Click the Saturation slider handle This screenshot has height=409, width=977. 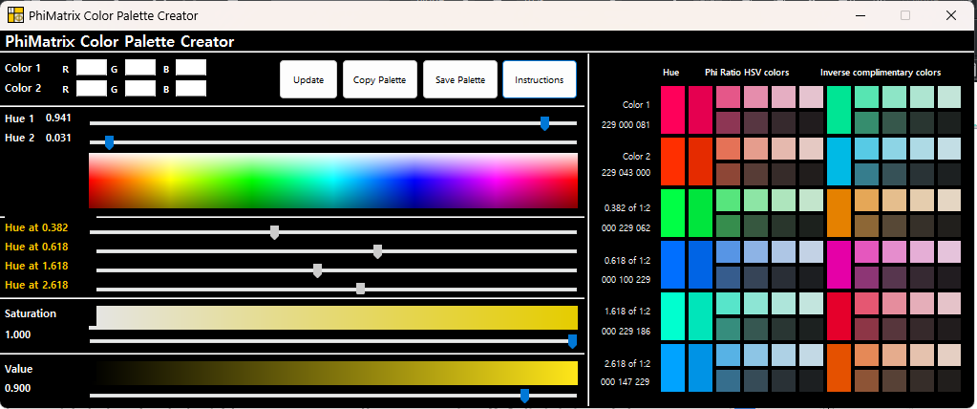point(572,341)
